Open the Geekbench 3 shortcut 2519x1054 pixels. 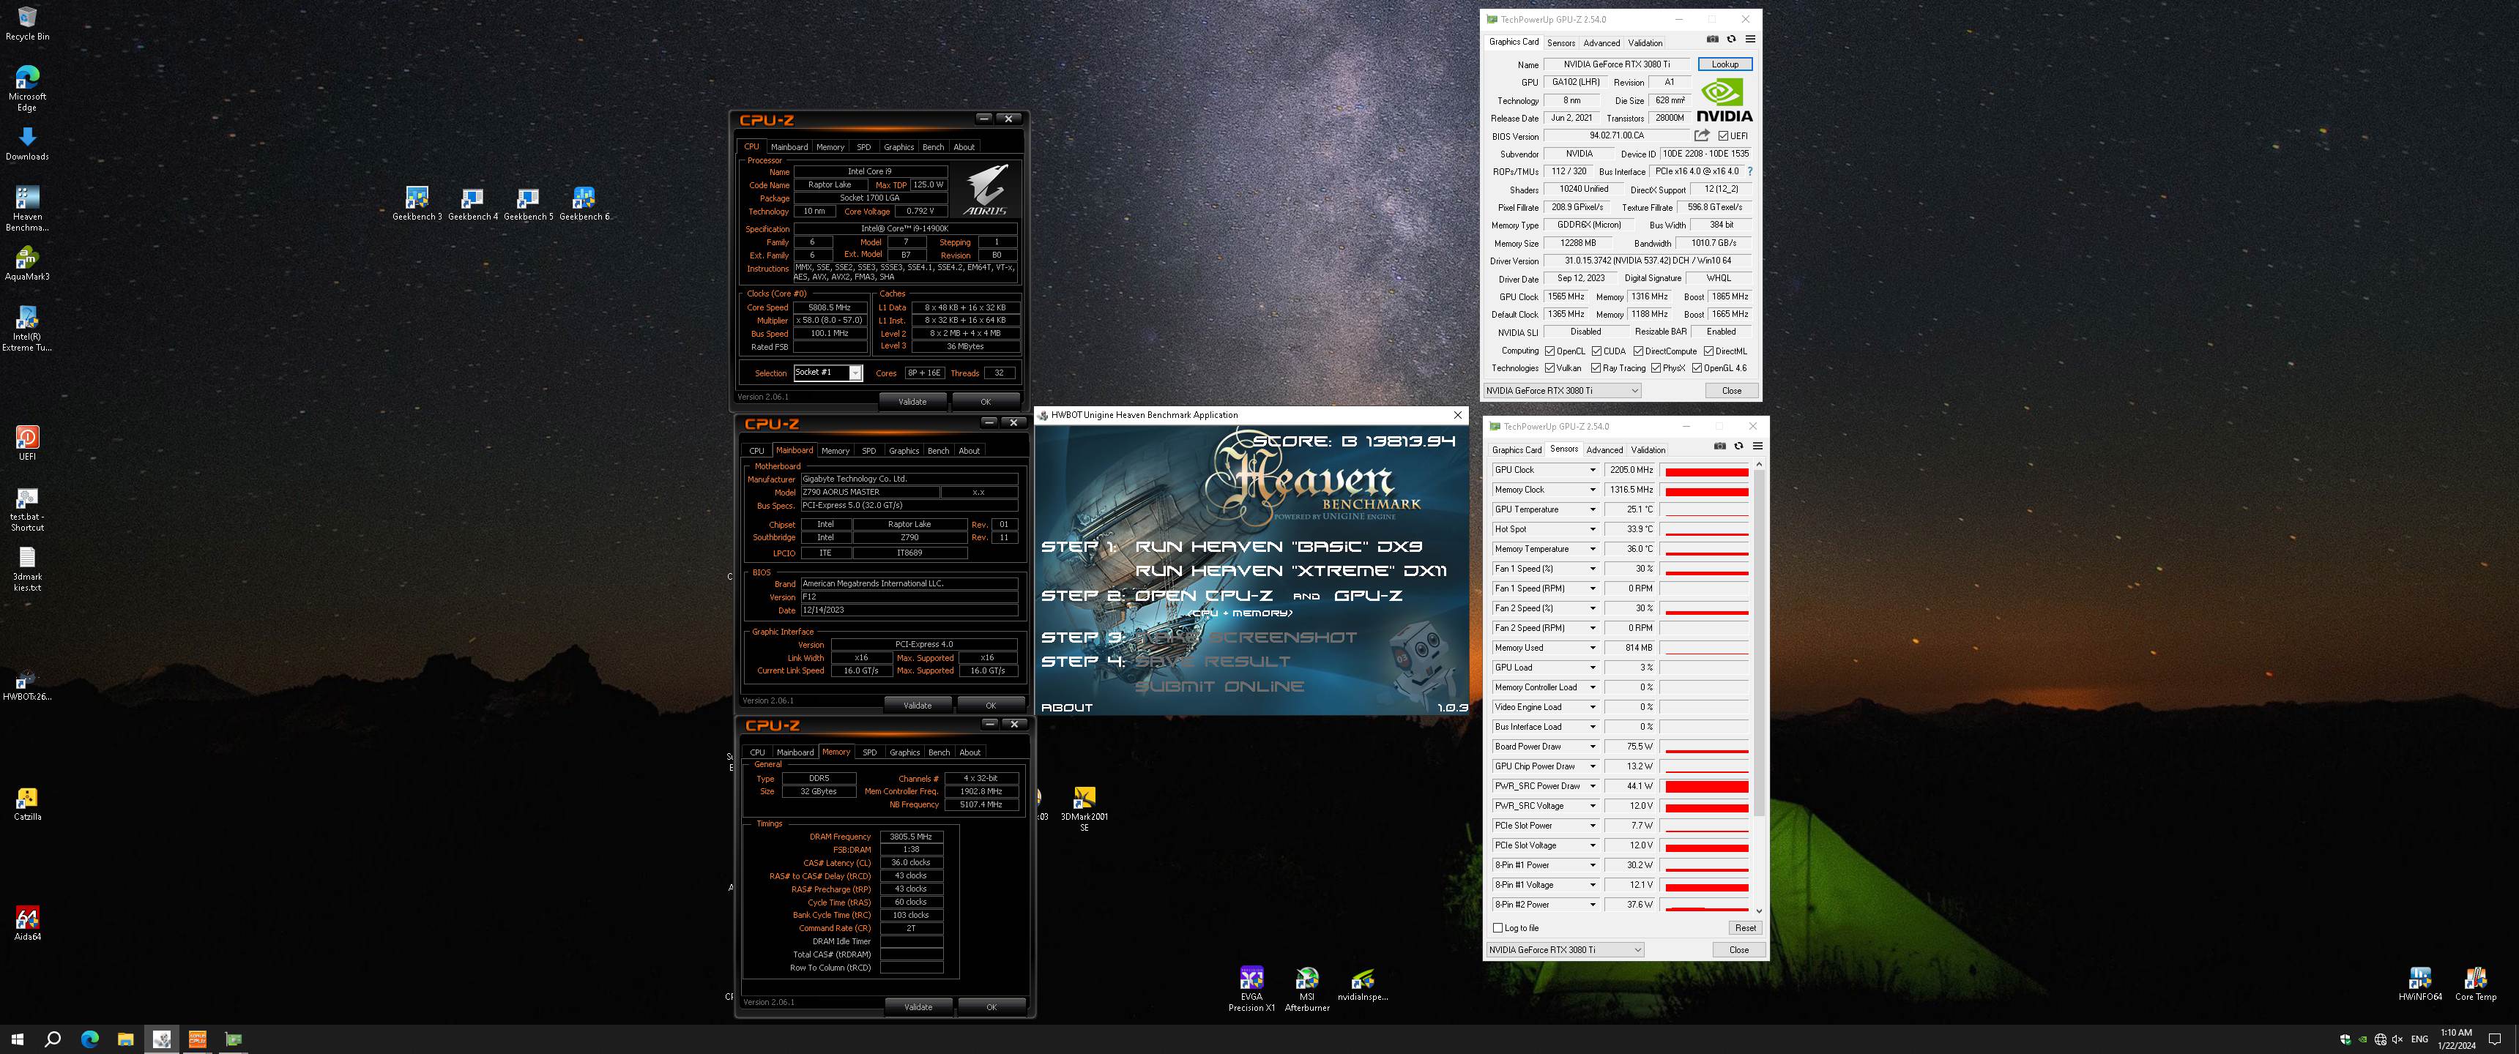417,204
